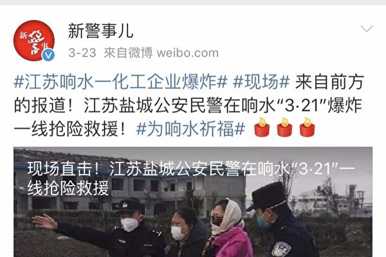Expand the post options chevron
Viewport: 386px width, 257px height.
coord(367,28)
